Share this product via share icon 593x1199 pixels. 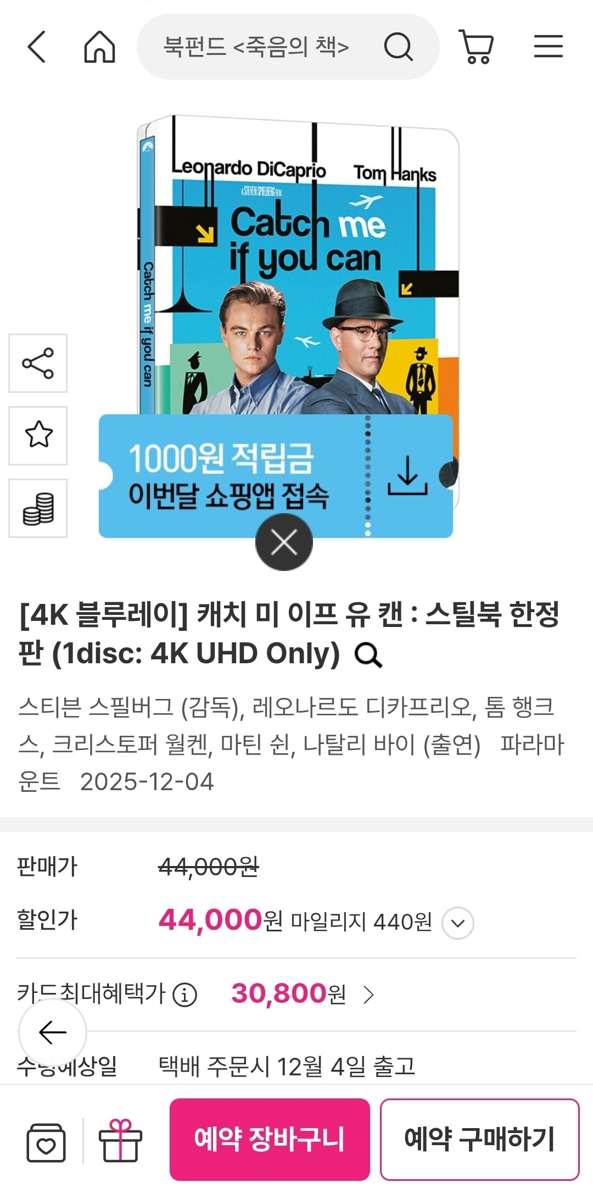38,363
